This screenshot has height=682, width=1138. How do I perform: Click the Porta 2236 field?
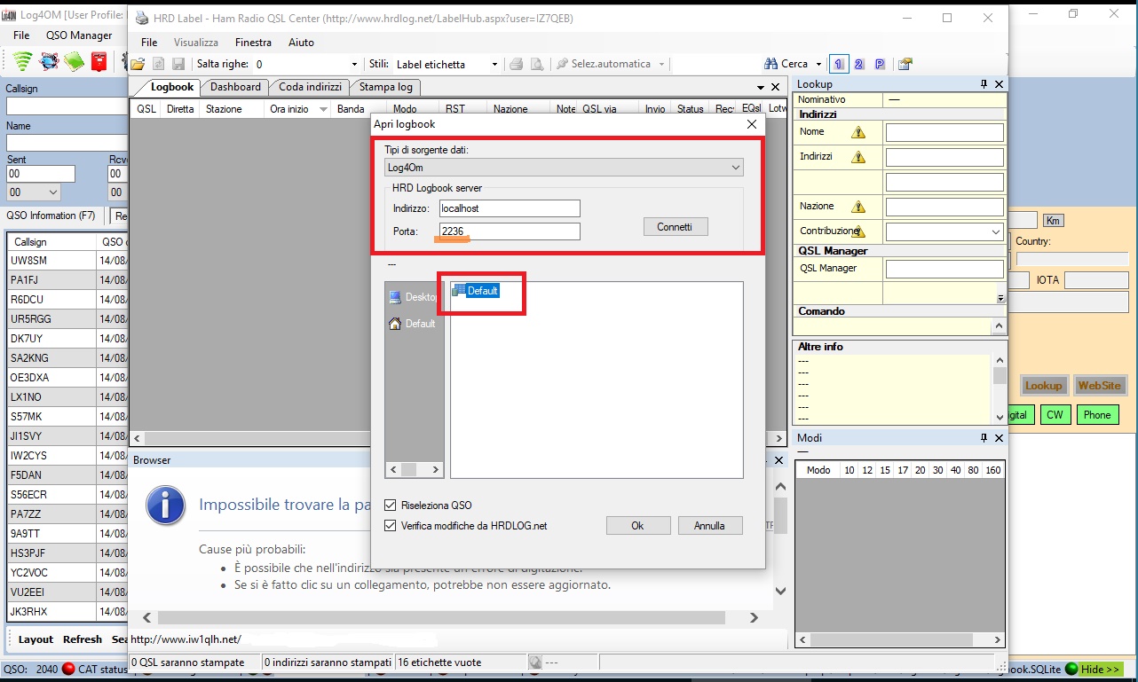[x=510, y=231]
